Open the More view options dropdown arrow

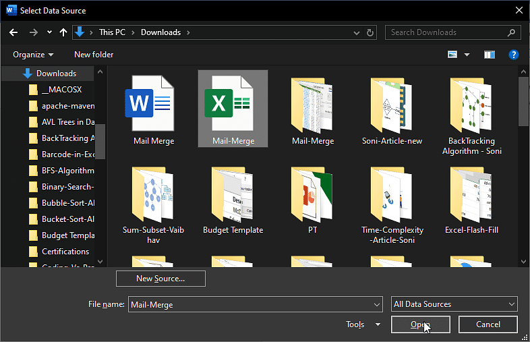point(467,55)
